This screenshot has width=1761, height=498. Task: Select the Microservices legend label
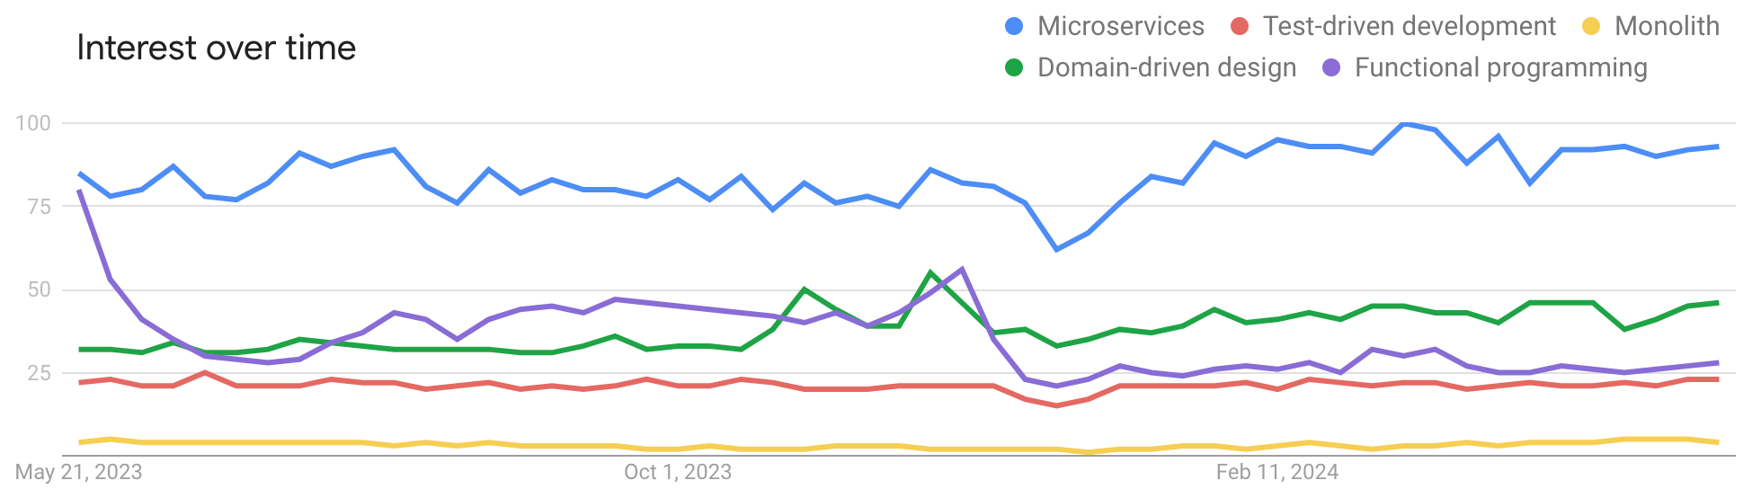[x=1120, y=27]
